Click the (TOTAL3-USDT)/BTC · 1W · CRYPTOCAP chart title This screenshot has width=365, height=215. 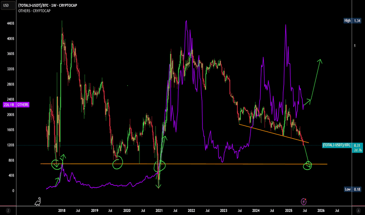click(48, 5)
